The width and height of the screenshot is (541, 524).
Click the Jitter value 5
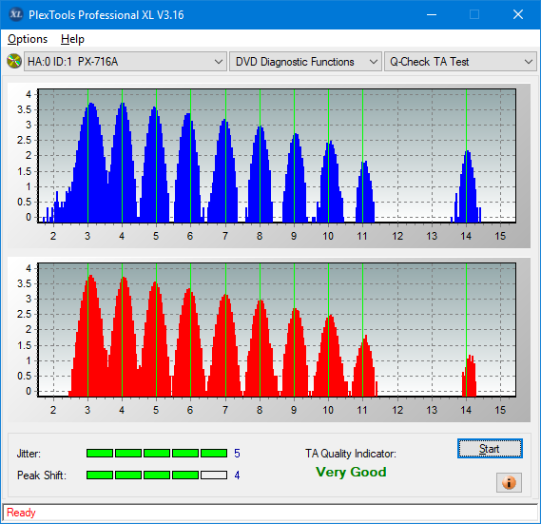tap(237, 454)
